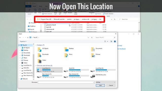Click the Cancel button
162x91 pixels.
click(x=111, y=85)
